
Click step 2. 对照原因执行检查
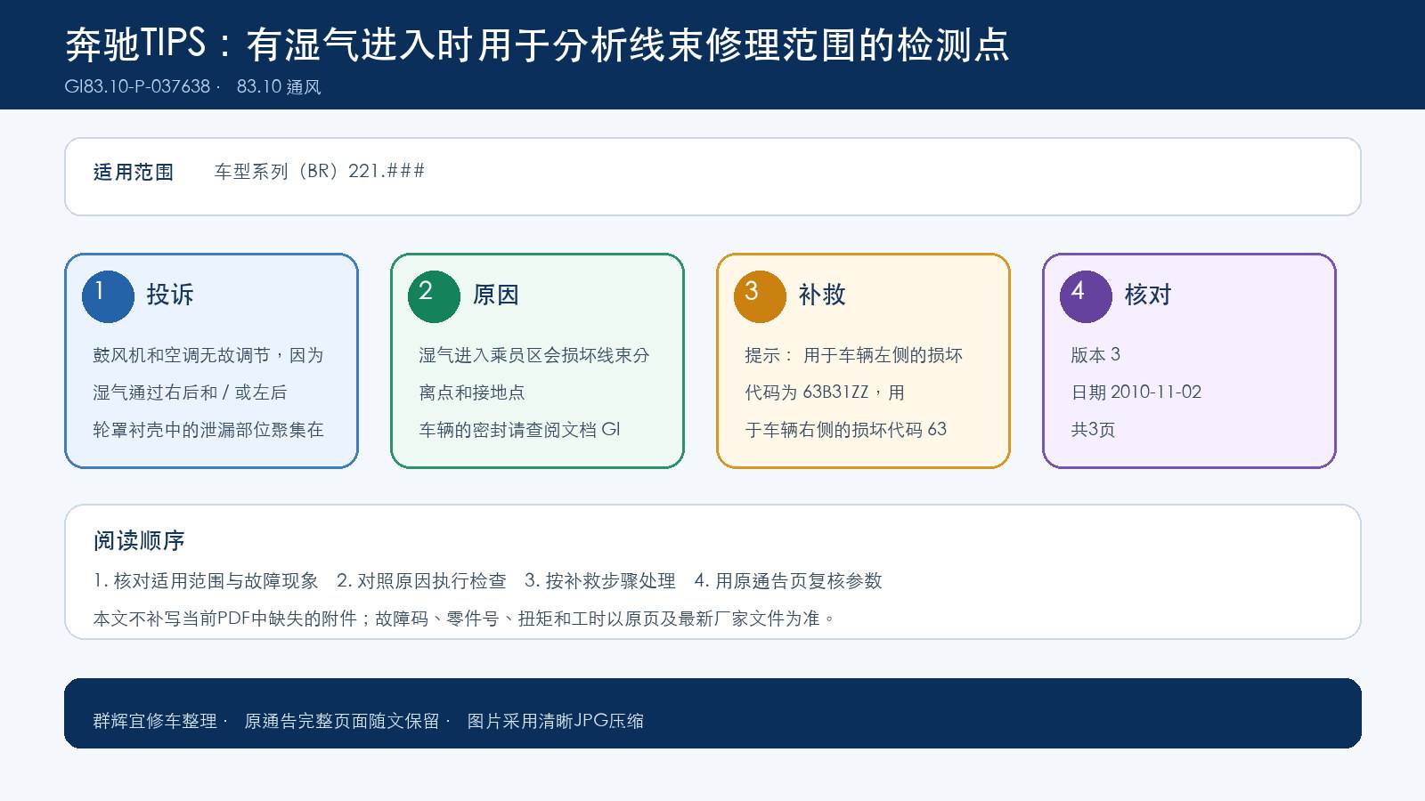tap(421, 581)
